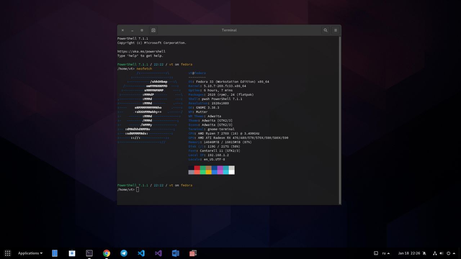Click the Fedora ASCII logo in Terminal
Screen dimensions: 461x259
pos(150,108)
